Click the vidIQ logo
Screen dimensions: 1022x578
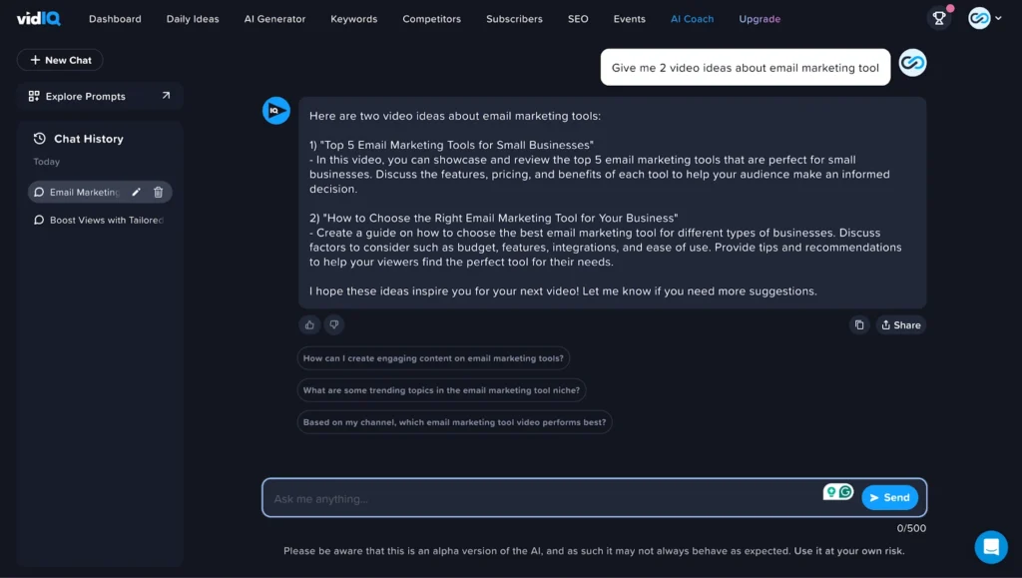click(38, 18)
